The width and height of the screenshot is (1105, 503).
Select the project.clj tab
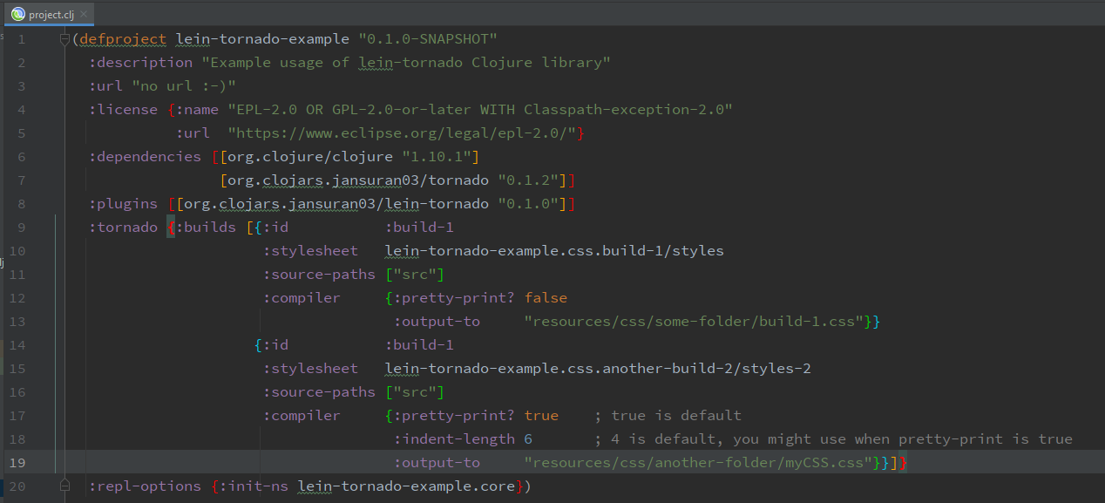(x=51, y=14)
